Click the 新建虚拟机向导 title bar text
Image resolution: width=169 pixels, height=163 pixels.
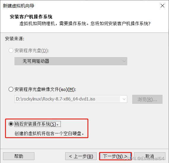18,6
